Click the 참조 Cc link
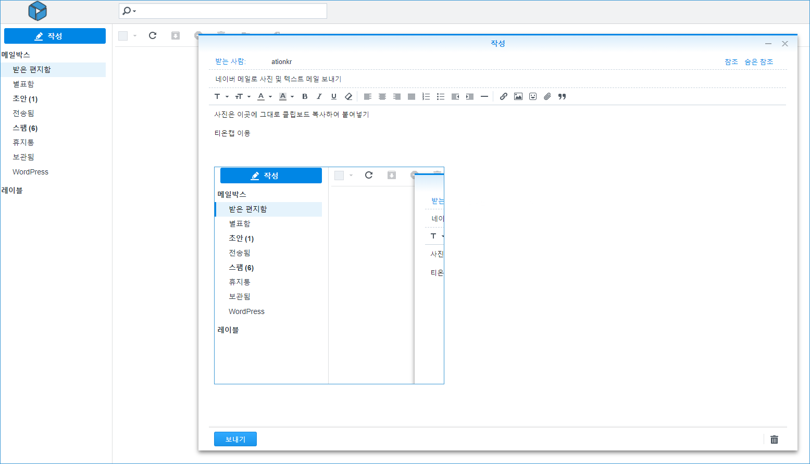 click(731, 62)
